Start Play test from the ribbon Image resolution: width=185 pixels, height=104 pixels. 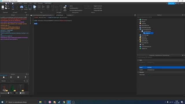(35, 7)
